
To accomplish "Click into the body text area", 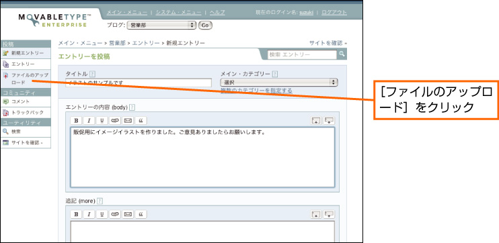I will 202,157.
